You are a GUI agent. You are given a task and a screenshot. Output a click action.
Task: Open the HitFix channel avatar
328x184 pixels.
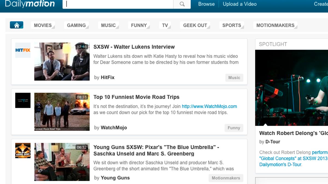[23, 50]
